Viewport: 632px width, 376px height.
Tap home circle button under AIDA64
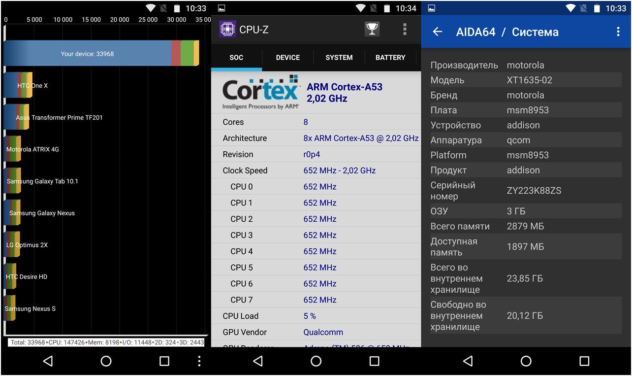(526, 361)
